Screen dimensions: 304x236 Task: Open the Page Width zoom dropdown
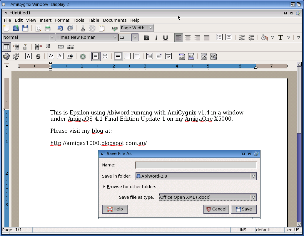[x=151, y=28]
